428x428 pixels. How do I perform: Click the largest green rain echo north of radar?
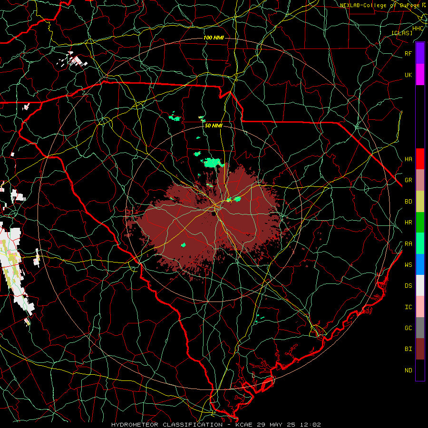(212, 163)
